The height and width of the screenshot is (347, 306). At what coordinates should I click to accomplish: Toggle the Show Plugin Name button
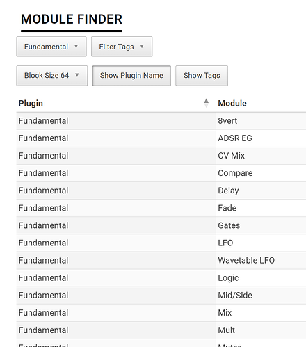pos(131,76)
